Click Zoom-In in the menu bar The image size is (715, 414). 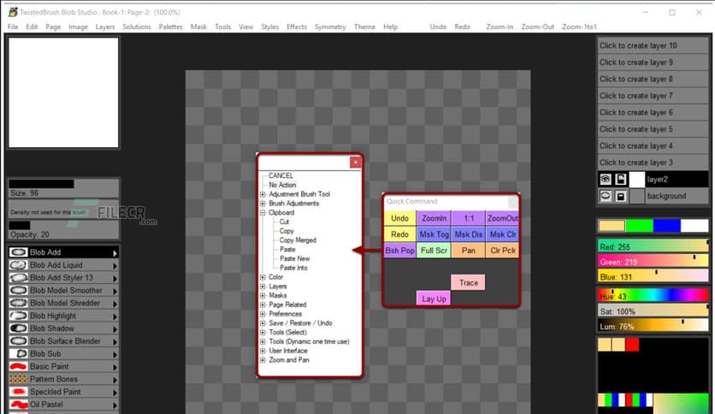click(499, 27)
